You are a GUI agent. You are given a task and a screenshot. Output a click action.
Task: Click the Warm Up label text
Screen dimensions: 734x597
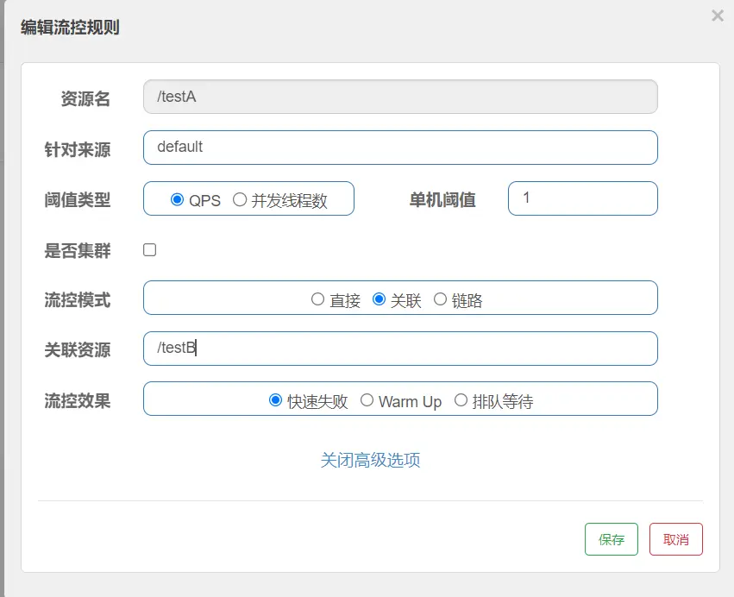pyautogui.click(x=410, y=402)
